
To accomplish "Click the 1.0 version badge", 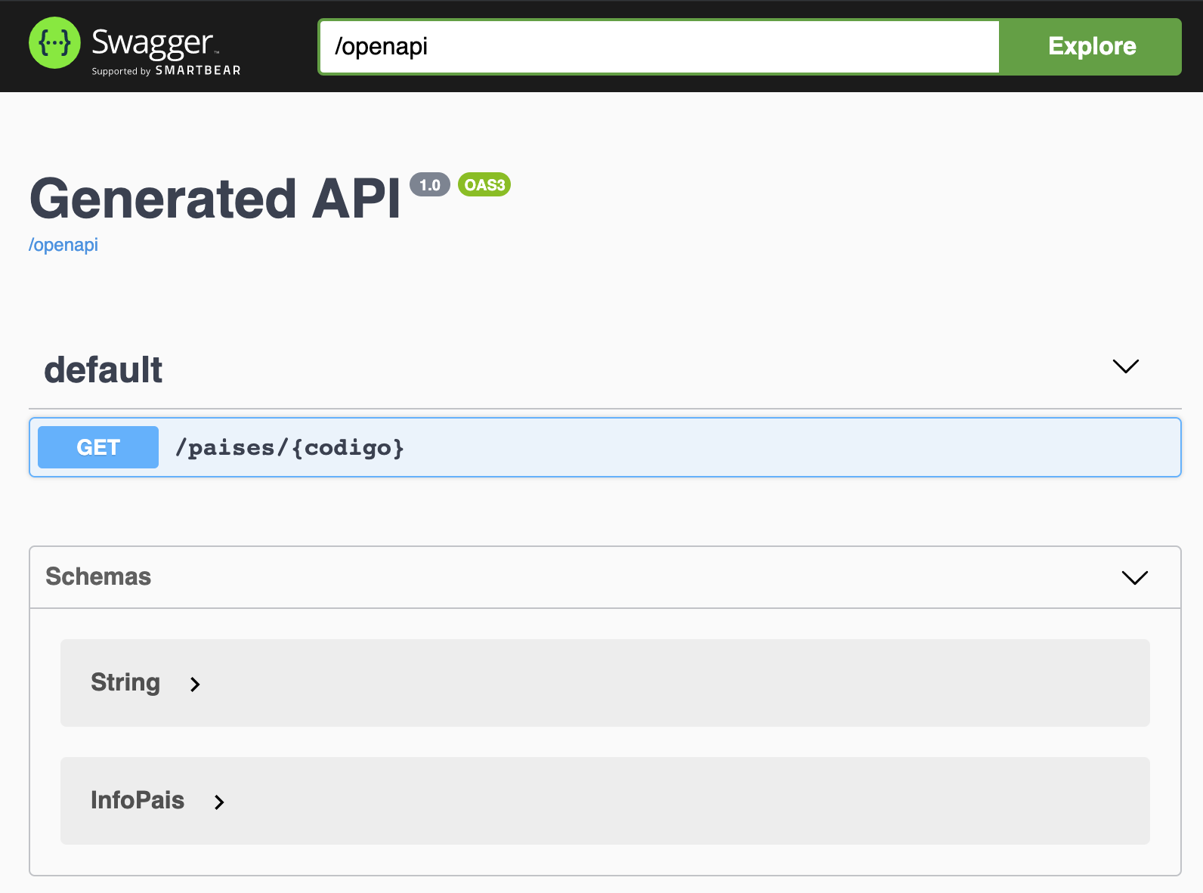I will tap(429, 185).
